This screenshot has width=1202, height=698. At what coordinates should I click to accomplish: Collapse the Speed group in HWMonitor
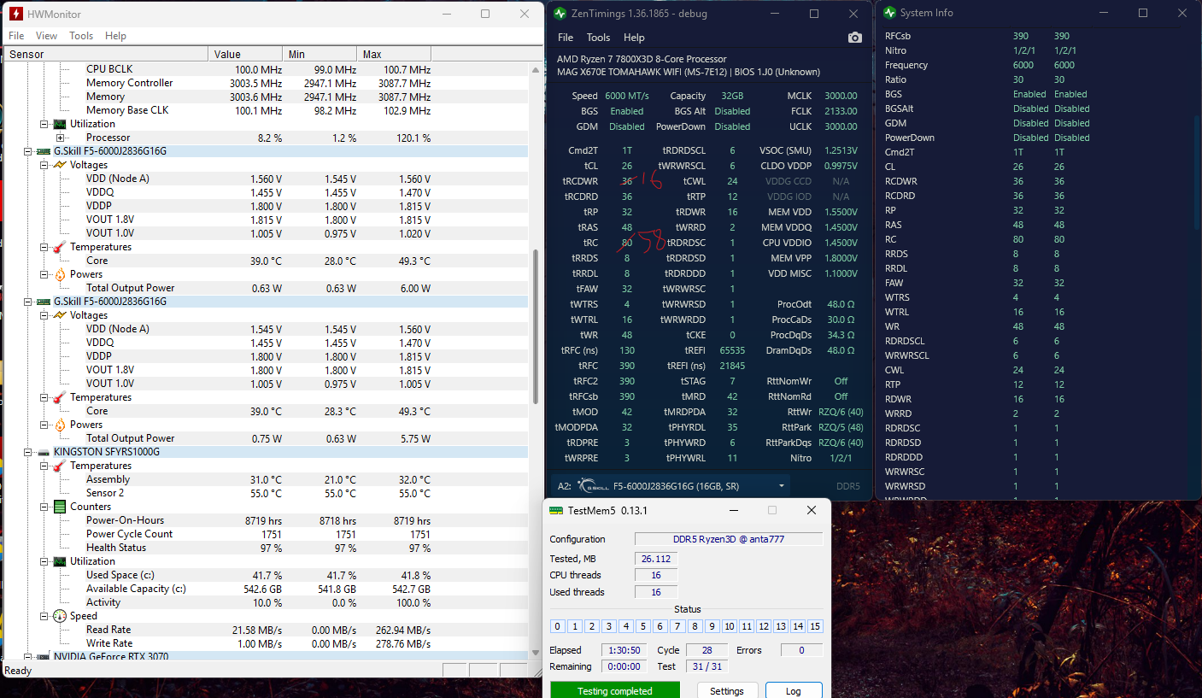pos(44,616)
